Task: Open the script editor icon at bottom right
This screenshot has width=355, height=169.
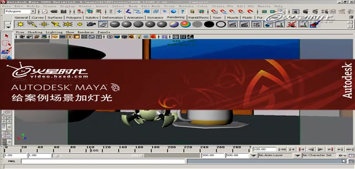Action: [x=351, y=161]
